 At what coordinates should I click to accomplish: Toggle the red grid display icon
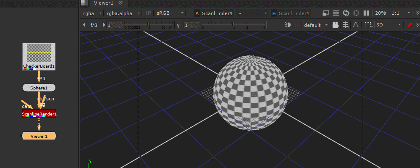point(297,25)
